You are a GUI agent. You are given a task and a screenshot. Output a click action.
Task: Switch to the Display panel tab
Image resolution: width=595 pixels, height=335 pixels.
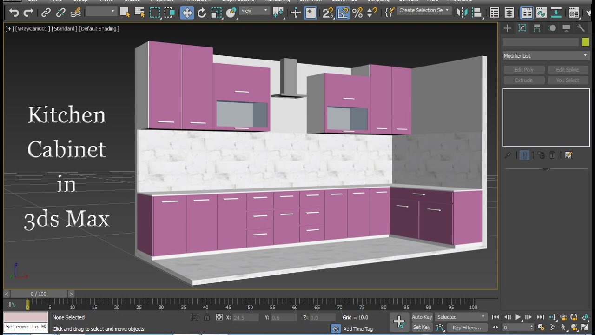coord(566,28)
